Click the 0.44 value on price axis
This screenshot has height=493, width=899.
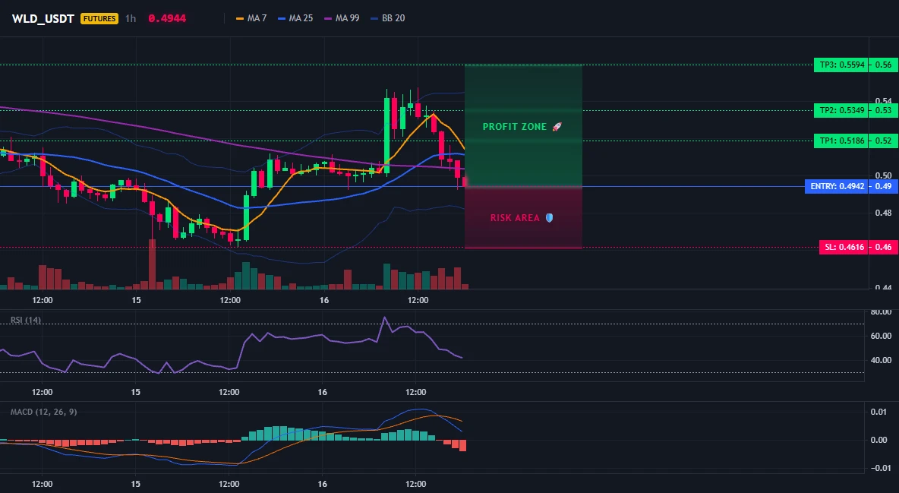click(884, 288)
